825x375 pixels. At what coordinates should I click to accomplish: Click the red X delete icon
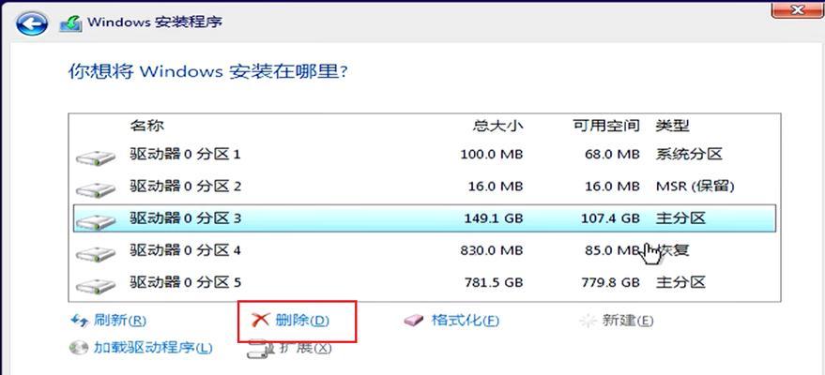(x=260, y=320)
